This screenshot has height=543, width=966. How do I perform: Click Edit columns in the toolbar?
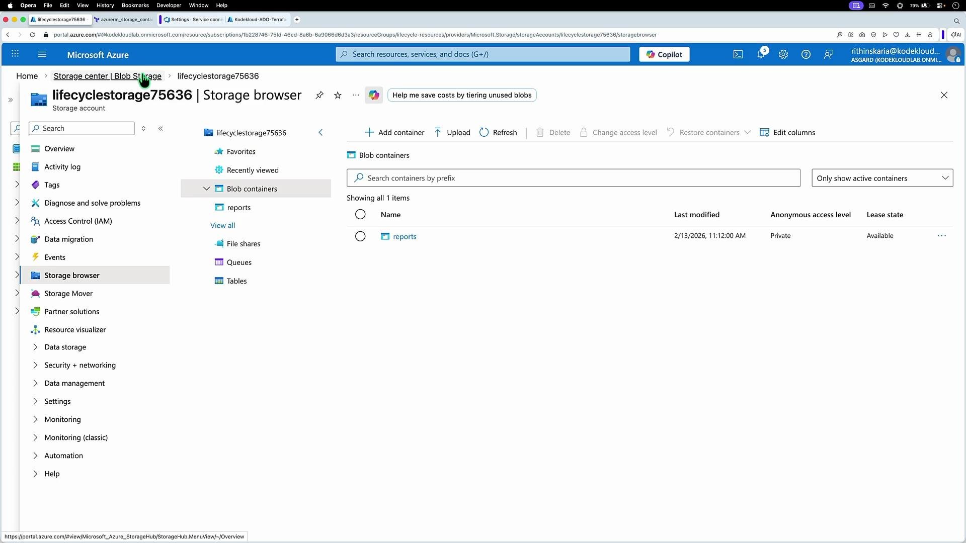click(787, 133)
